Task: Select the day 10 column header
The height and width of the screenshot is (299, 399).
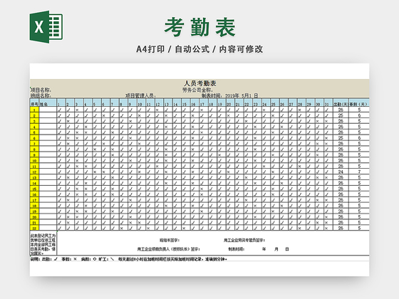Action: 141,103
